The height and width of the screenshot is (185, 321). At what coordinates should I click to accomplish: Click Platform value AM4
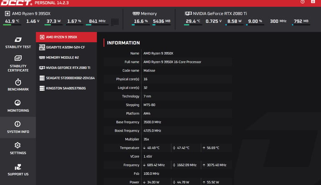click(x=147, y=113)
